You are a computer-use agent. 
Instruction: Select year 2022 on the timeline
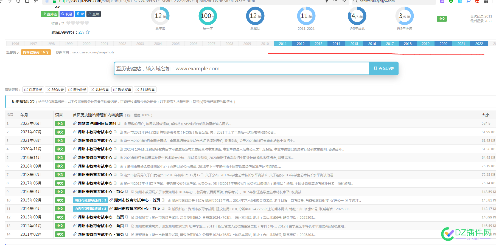tap(479, 44)
